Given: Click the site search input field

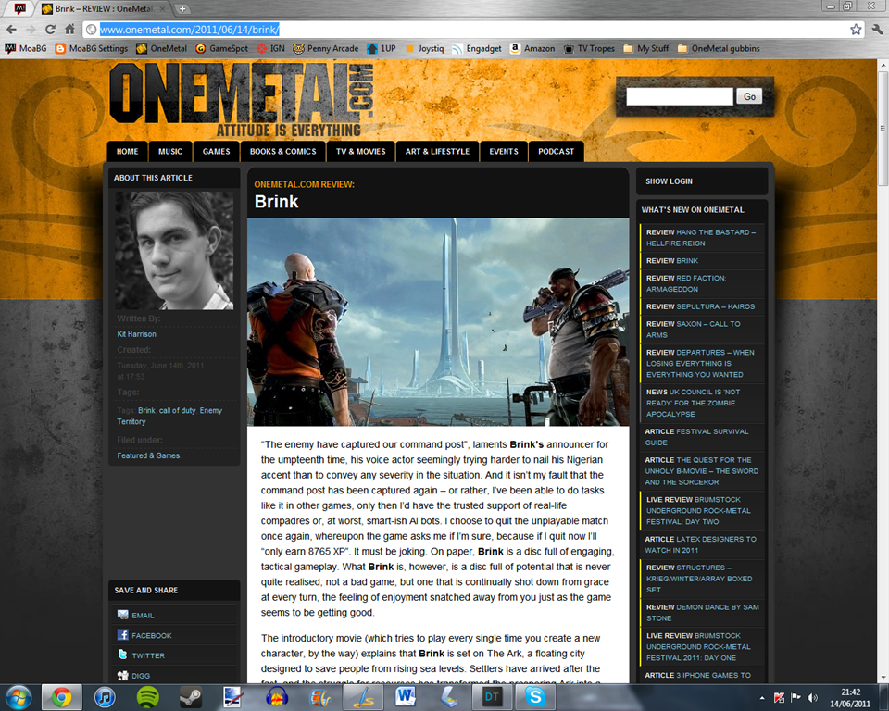Looking at the screenshot, I should click(x=679, y=96).
